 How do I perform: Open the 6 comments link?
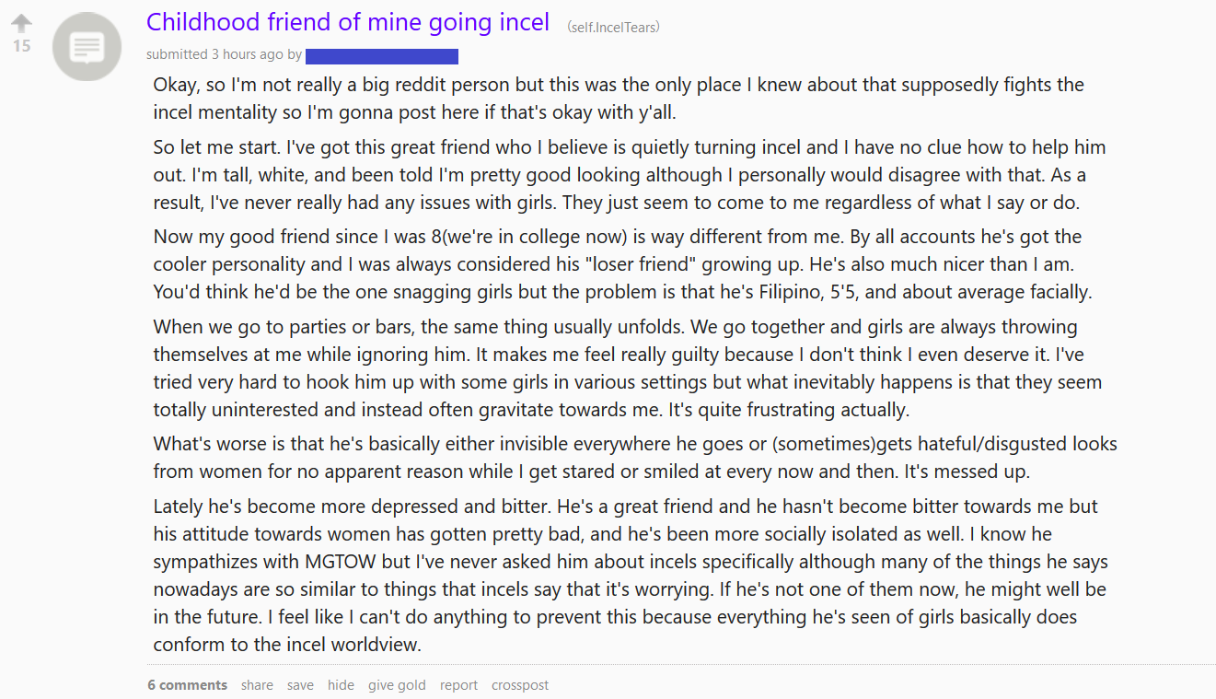click(x=188, y=684)
